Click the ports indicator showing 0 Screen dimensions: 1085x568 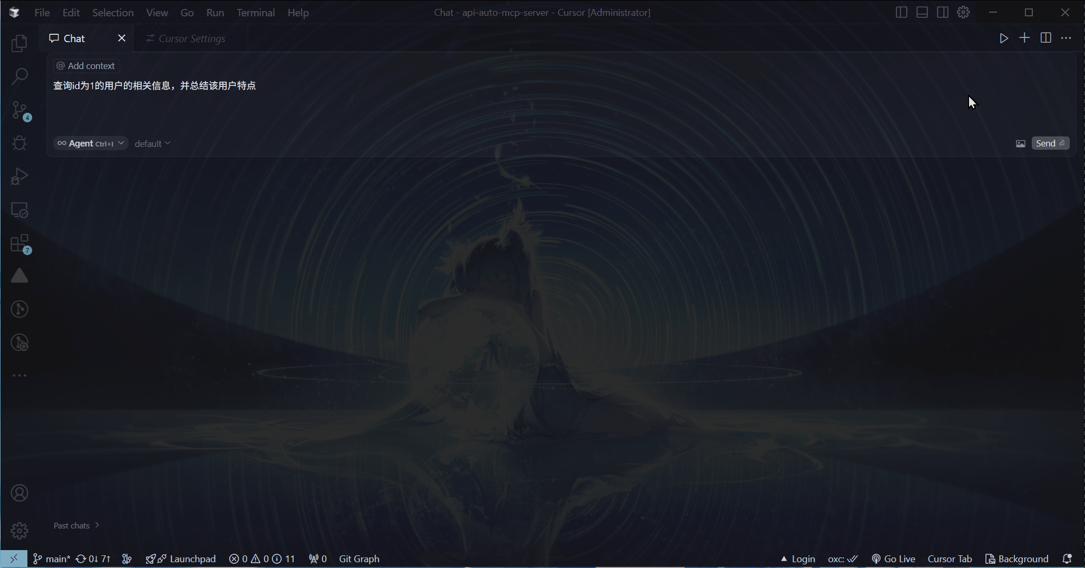[x=318, y=559]
